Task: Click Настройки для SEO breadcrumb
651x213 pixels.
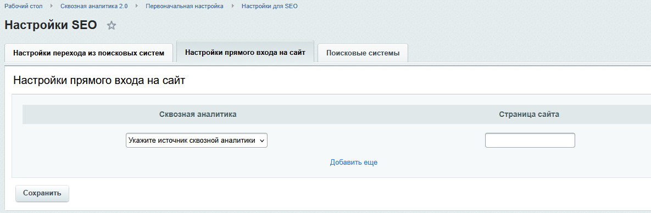Action: pyautogui.click(x=269, y=6)
